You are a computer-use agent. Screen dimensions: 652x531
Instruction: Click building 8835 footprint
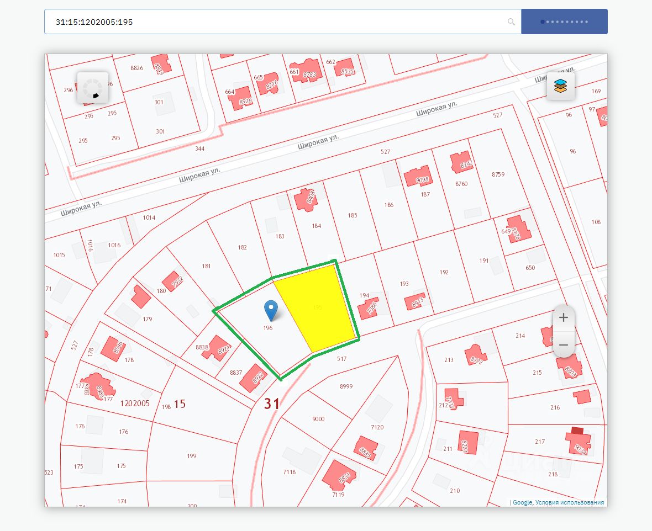coord(365,449)
